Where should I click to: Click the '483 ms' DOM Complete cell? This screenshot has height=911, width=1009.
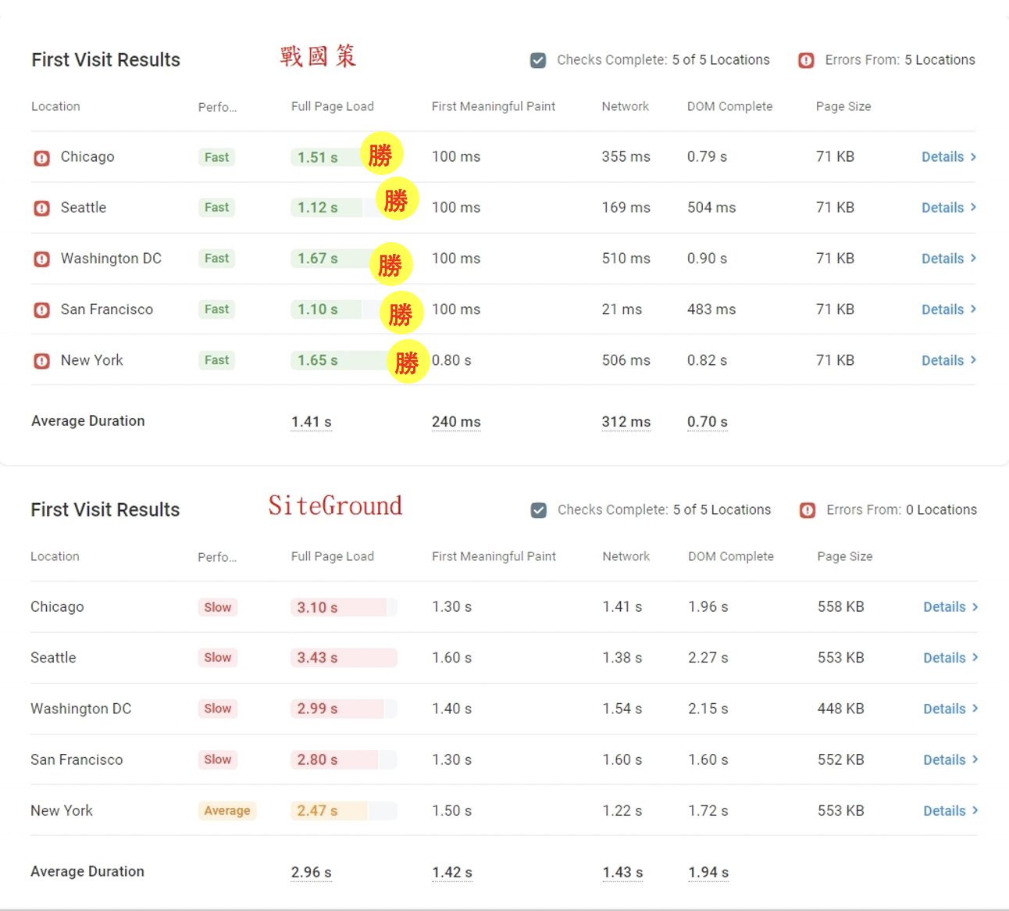point(711,309)
